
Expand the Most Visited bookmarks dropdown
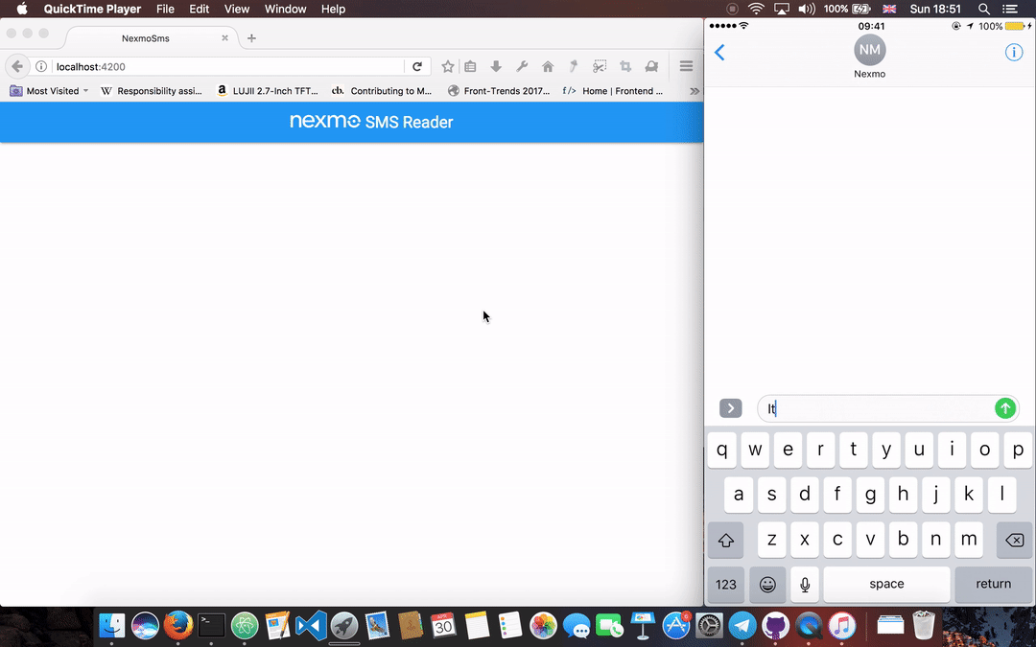pyautogui.click(x=50, y=91)
